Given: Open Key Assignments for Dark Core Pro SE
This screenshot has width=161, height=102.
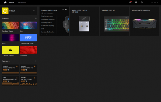Looking at the screenshot, I should coord(47,16).
